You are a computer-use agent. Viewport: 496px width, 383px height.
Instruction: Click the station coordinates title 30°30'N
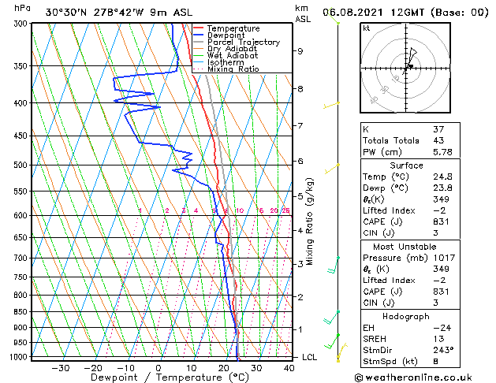66,13
